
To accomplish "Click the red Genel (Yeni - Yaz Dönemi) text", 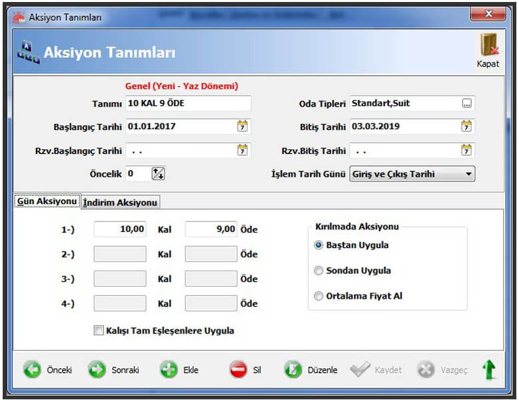I will [x=181, y=86].
